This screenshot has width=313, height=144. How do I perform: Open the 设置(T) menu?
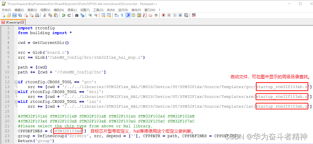click(85, 10)
